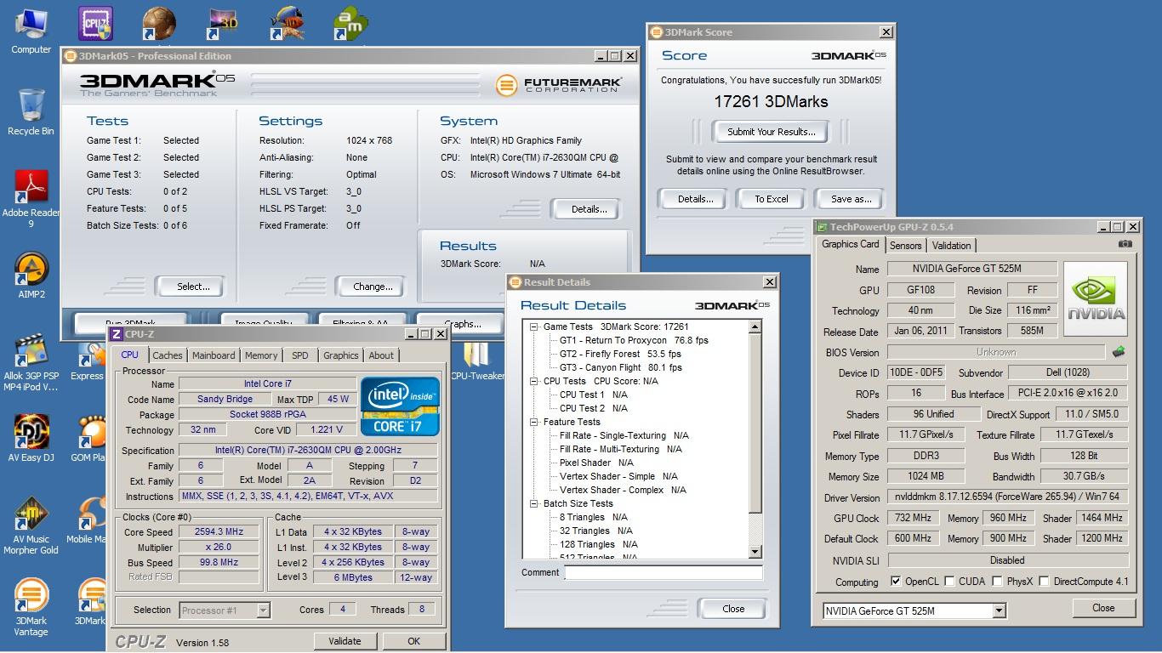Open the CPU-Tweaker folder icon
This screenshot has width=1162, height=653.
tap(476, 361)
